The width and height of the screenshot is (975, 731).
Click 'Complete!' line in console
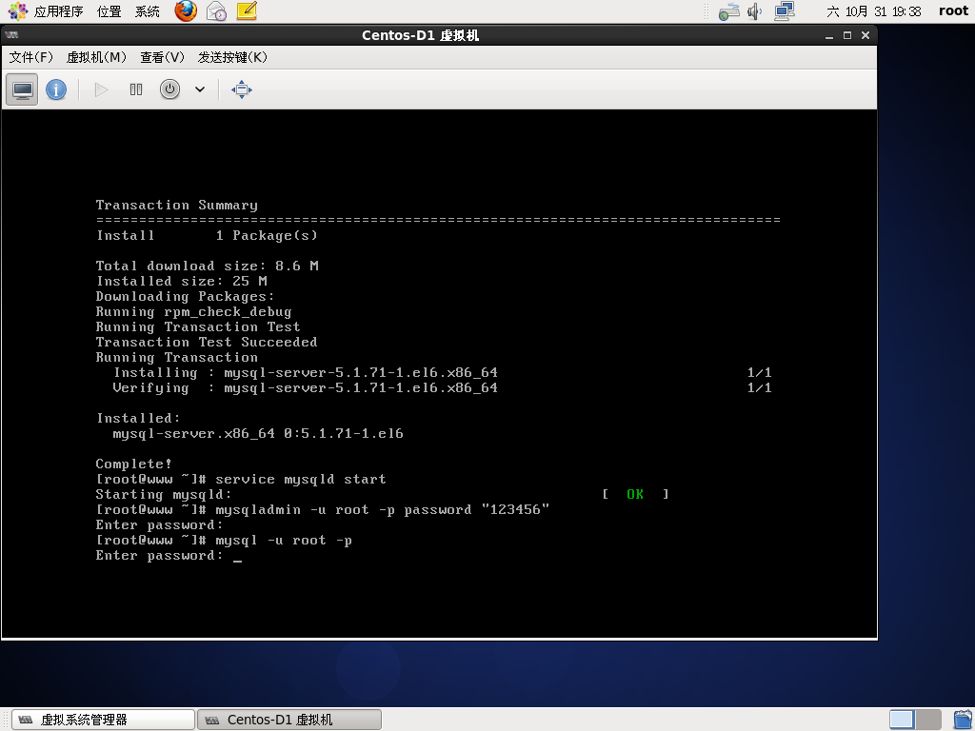pyautogui.click(x=133, y=464)
